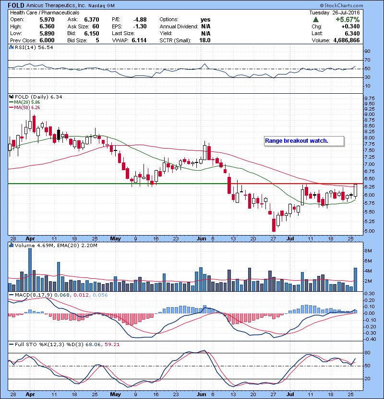
Task: Click the 'May' label on price chart axis
Action: (115, 239)
